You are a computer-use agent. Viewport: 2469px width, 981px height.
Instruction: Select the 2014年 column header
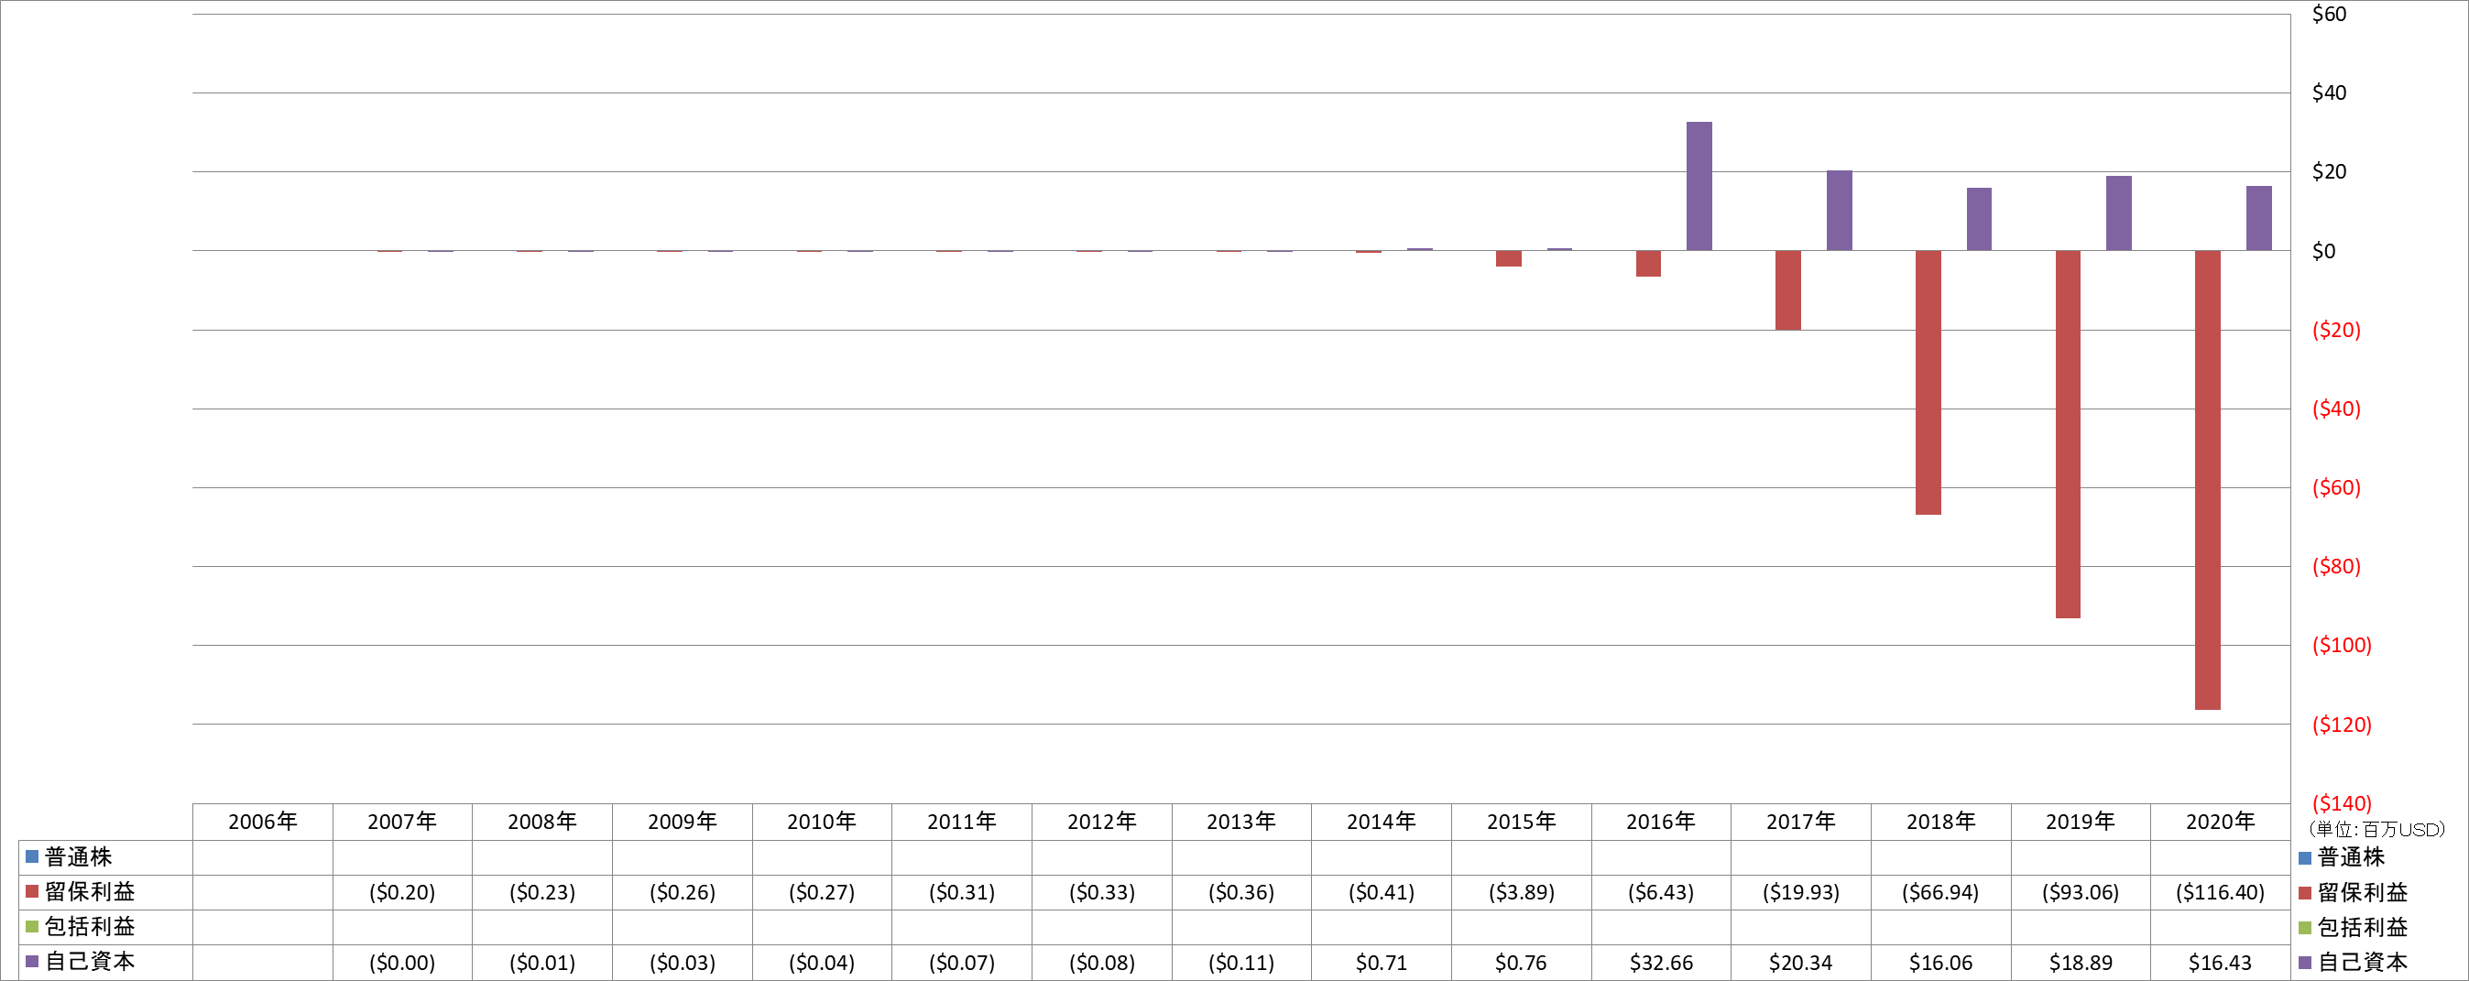pos(1382,822)
